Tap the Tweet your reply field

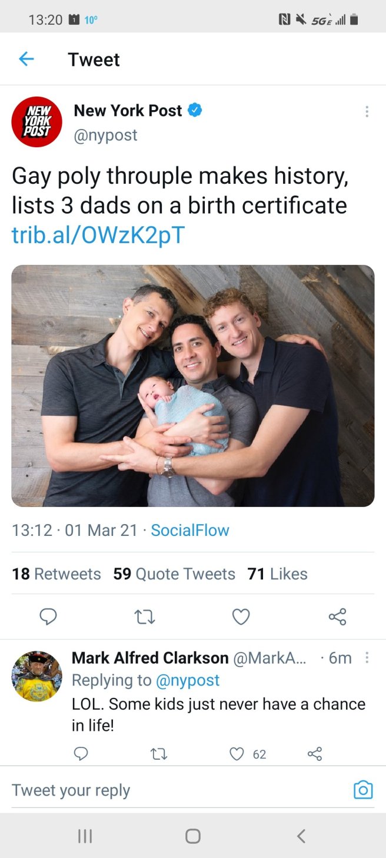coord(177,790)
